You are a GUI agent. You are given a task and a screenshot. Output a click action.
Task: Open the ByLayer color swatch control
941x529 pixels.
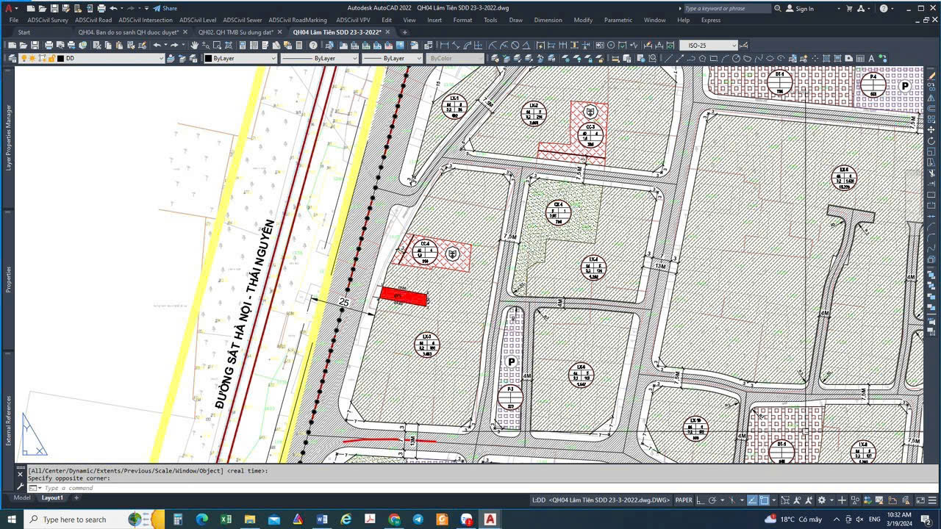pyautogui.click(x=240, y=59)
